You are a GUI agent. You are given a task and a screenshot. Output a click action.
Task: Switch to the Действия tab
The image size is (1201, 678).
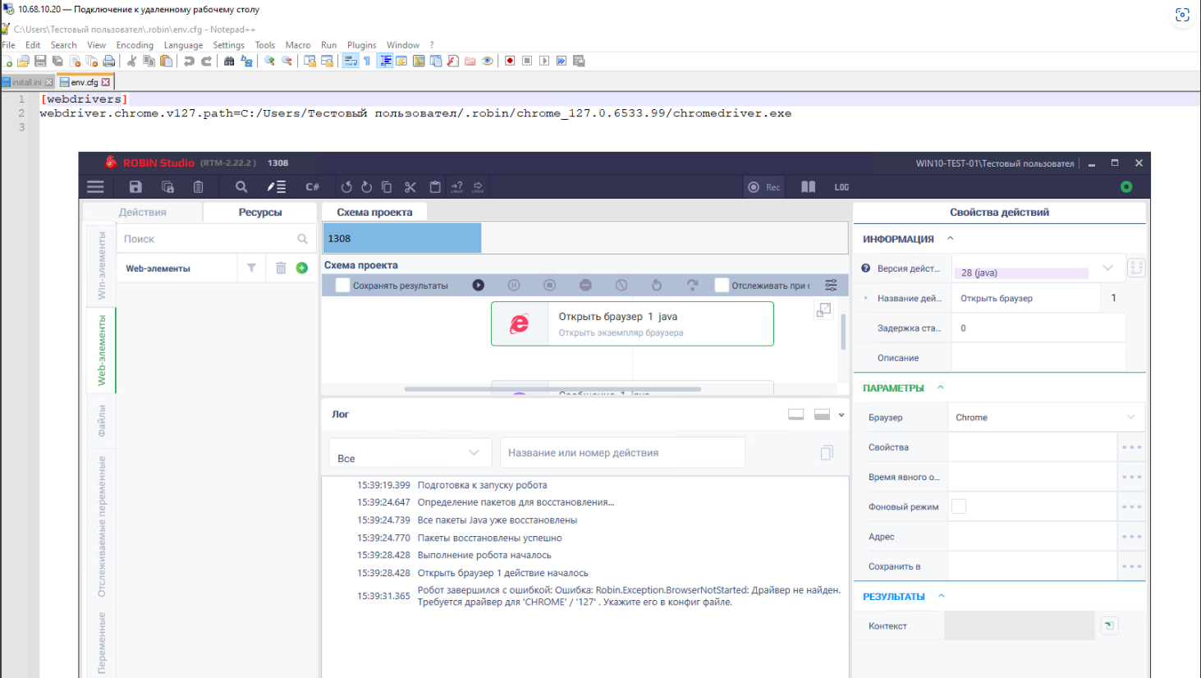[x=143, y=213]
